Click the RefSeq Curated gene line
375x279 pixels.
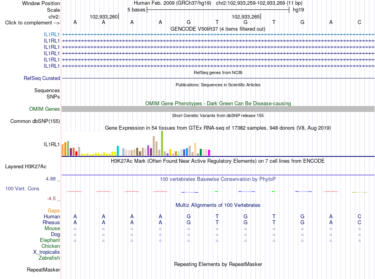click(x=218, y=78)
